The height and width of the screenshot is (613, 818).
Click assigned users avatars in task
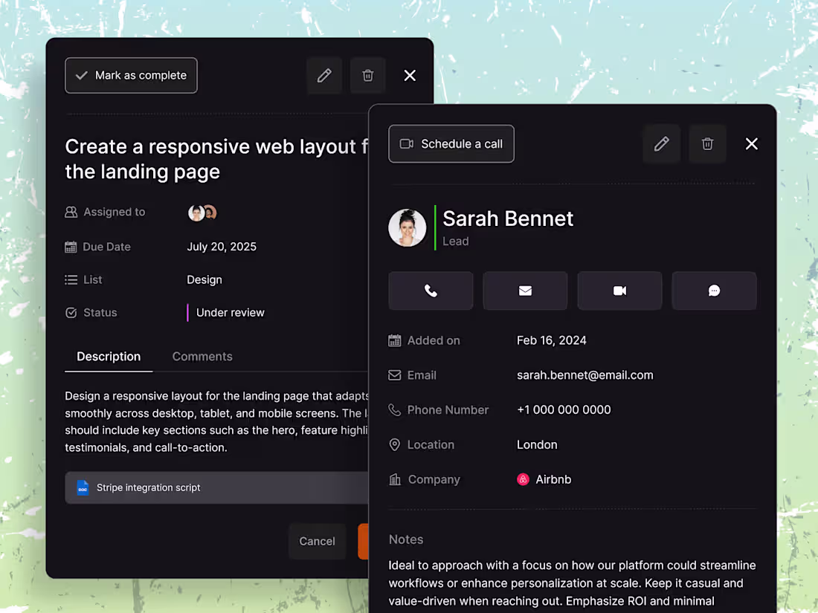(x=202, y=213)
